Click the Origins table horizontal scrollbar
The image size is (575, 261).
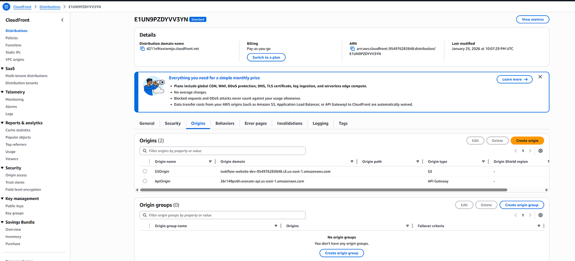point(324,190)
